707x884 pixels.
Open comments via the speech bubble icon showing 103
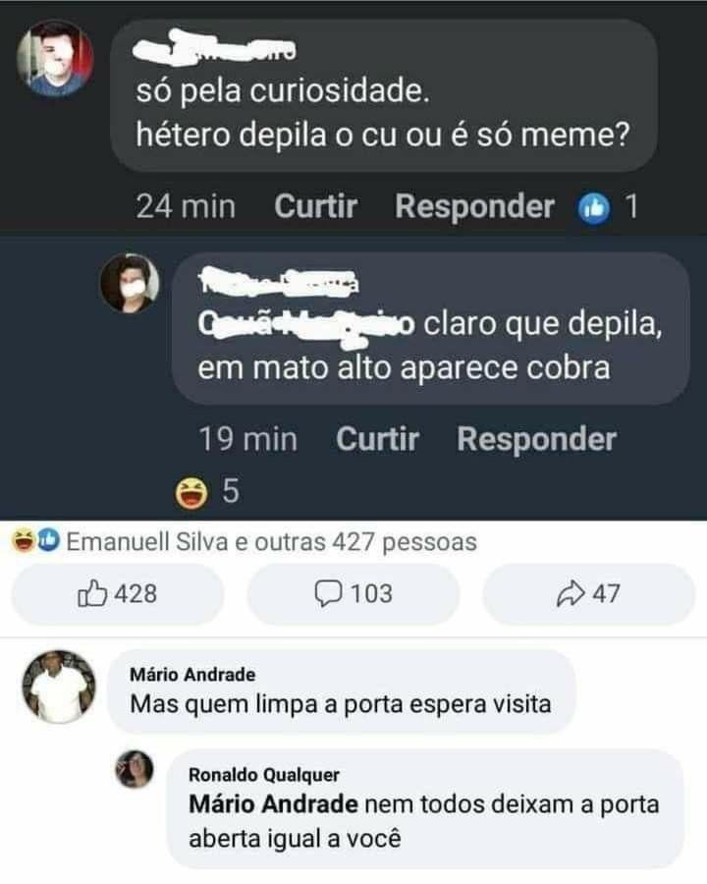click(353, 593)
